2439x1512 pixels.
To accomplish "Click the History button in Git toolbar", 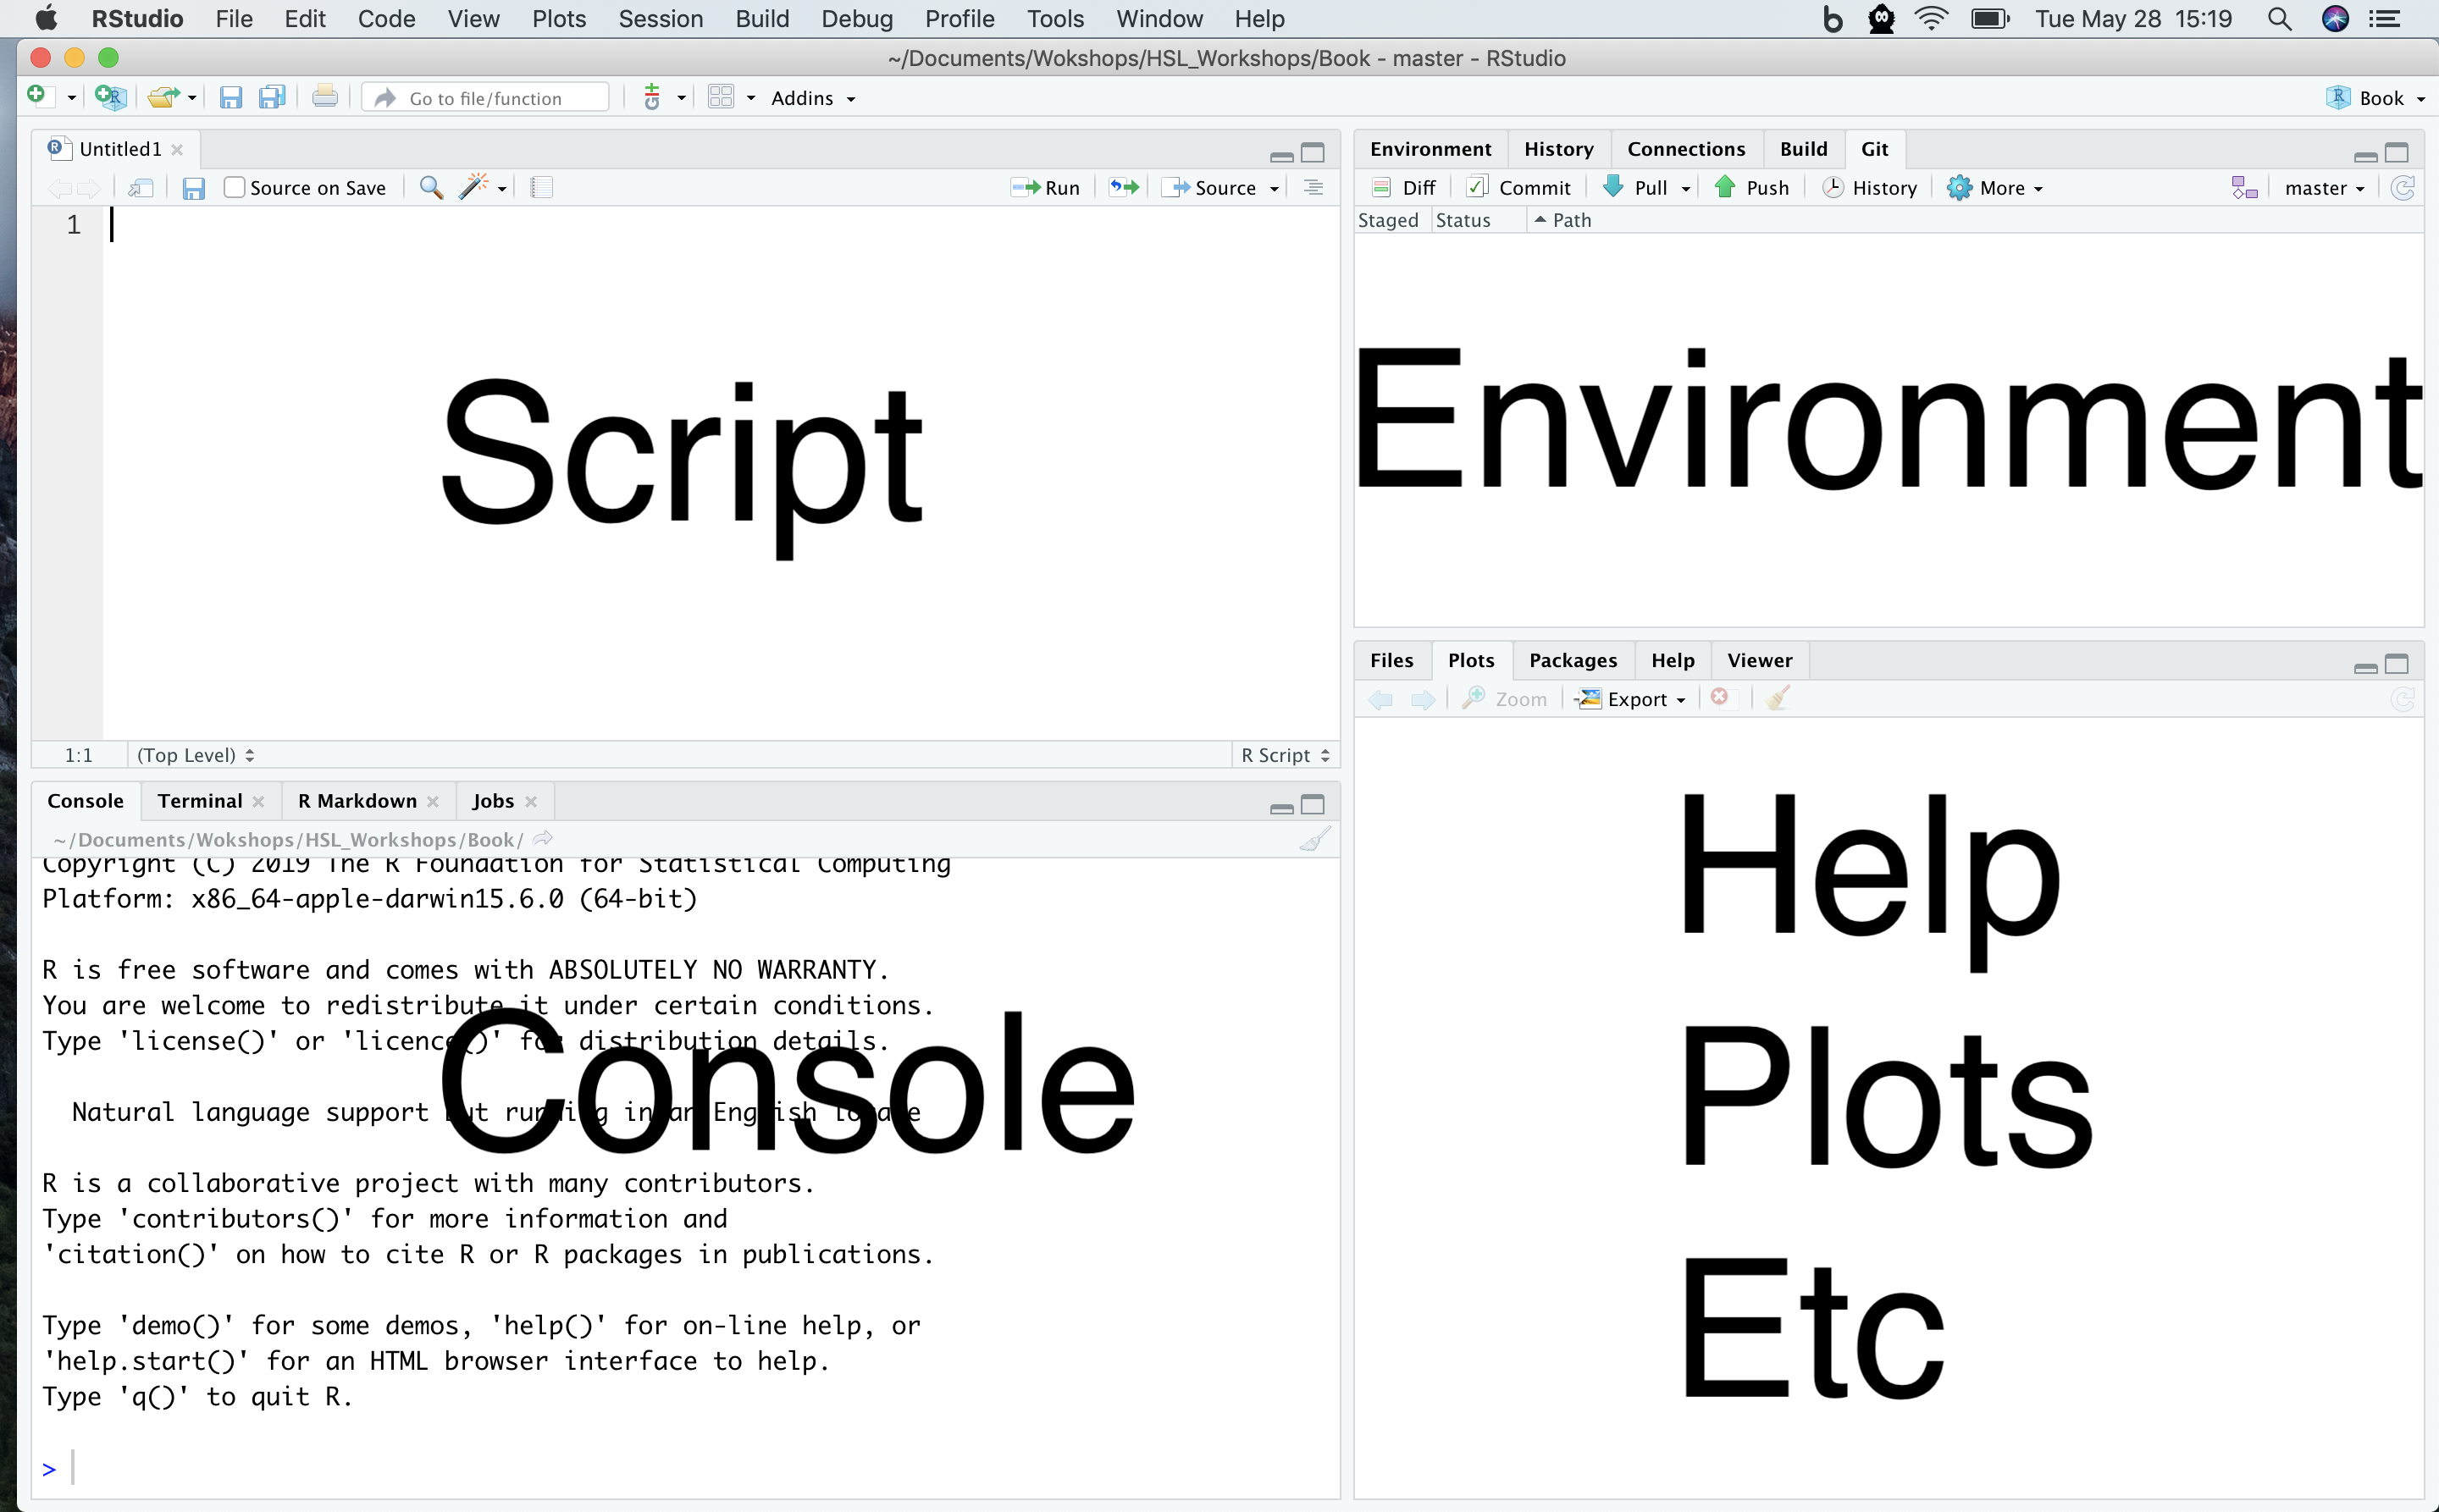I will coord(1869,188).
